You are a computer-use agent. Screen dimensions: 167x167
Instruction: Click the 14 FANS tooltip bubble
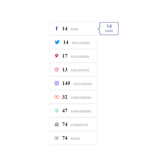point(109,28)
